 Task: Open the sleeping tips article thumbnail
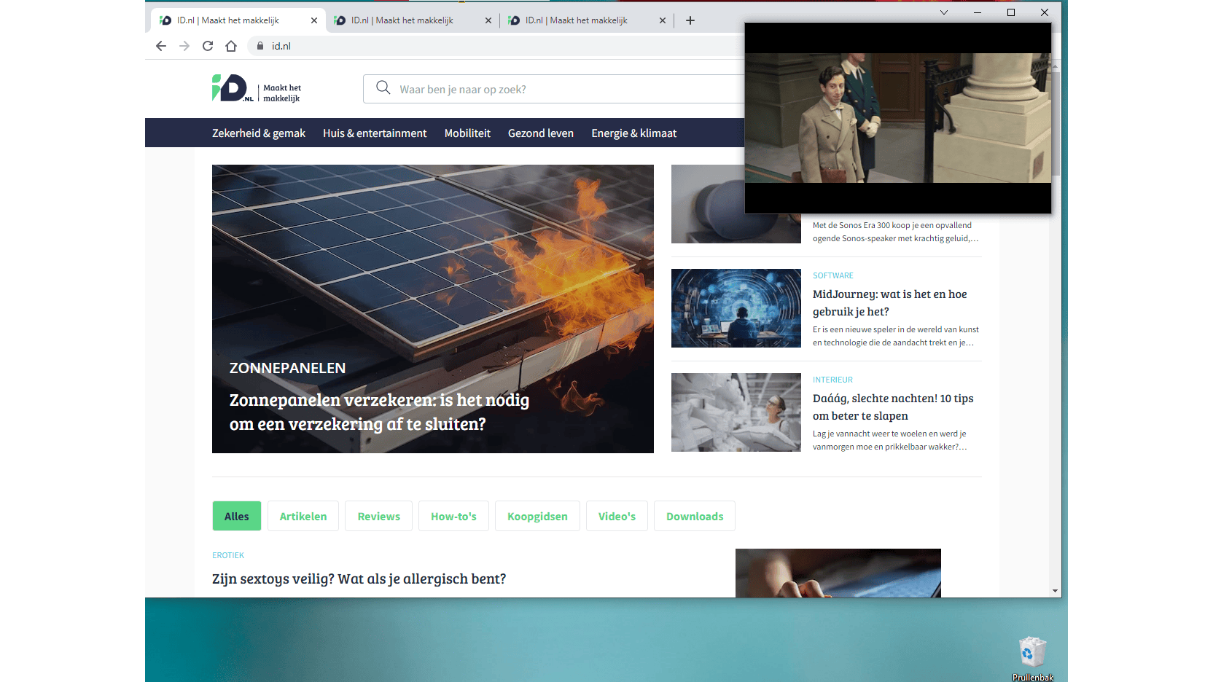(x=736, y=412)
